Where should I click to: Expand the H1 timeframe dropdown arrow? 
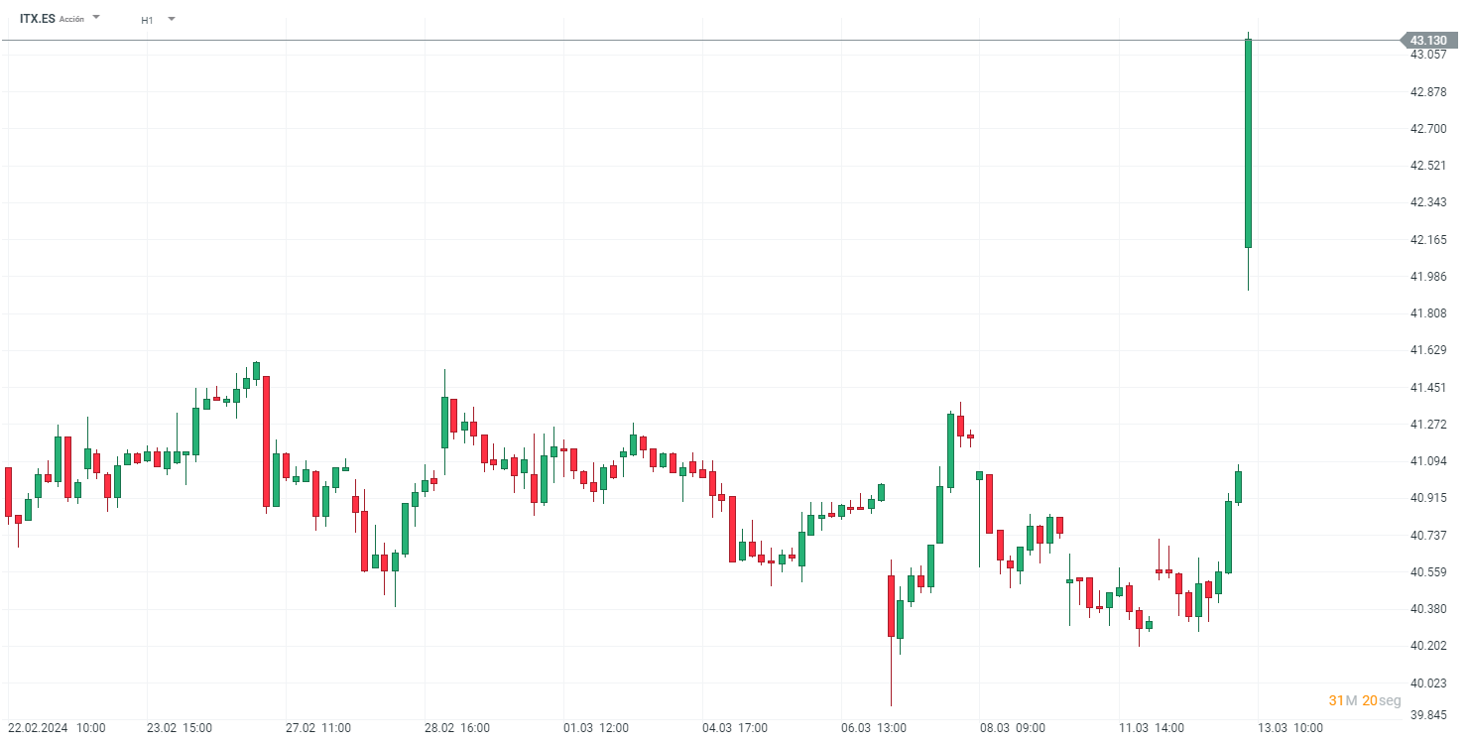pos(171,19)
